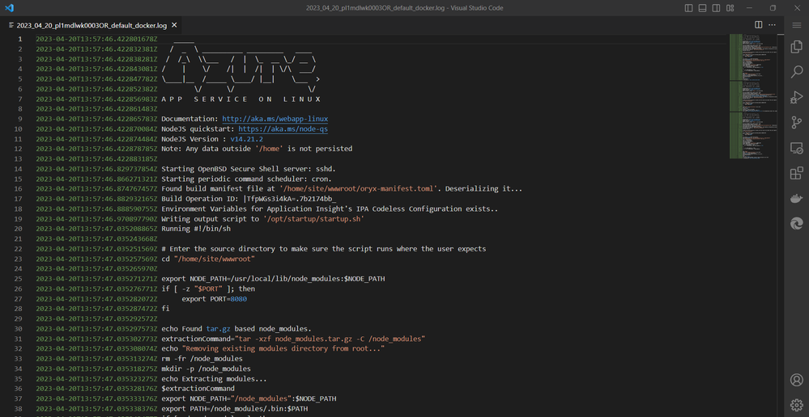
Task: Click the 'tar.gz' text on line 30
Action: tap(219, 328)
